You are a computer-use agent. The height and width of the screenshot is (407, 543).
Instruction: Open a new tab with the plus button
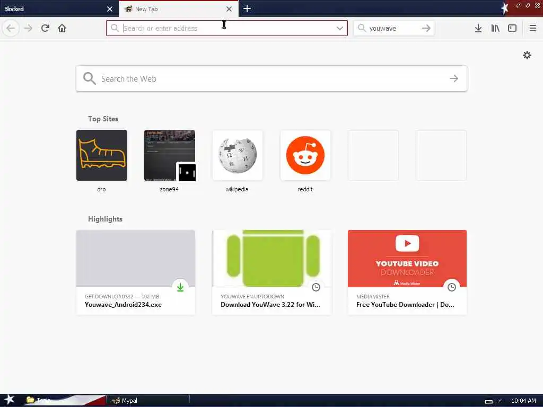click(247, 8)
